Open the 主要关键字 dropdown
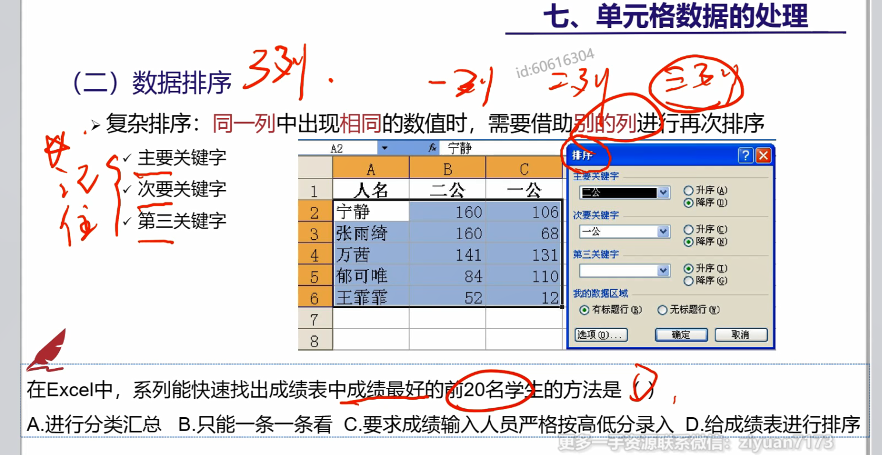This screenshot has width=882, height=455. [663, 192]
